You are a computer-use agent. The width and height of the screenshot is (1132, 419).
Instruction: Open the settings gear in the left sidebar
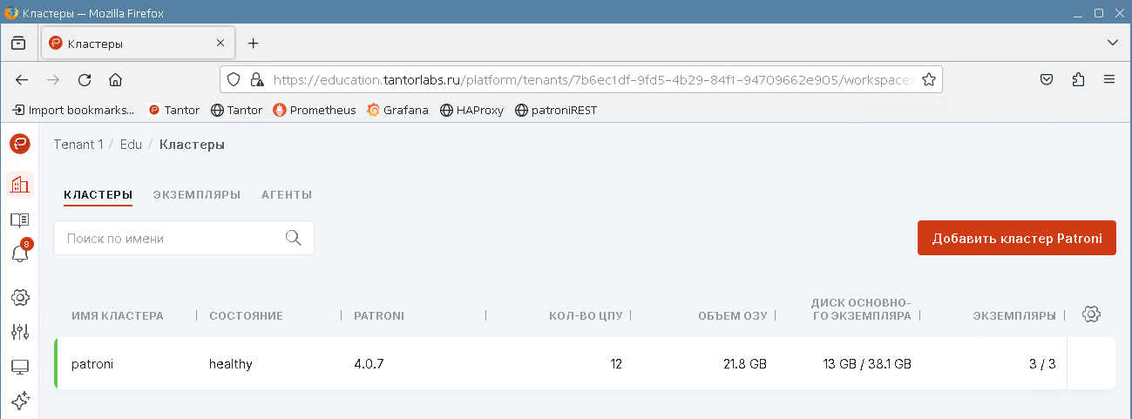tap(19, 298)
